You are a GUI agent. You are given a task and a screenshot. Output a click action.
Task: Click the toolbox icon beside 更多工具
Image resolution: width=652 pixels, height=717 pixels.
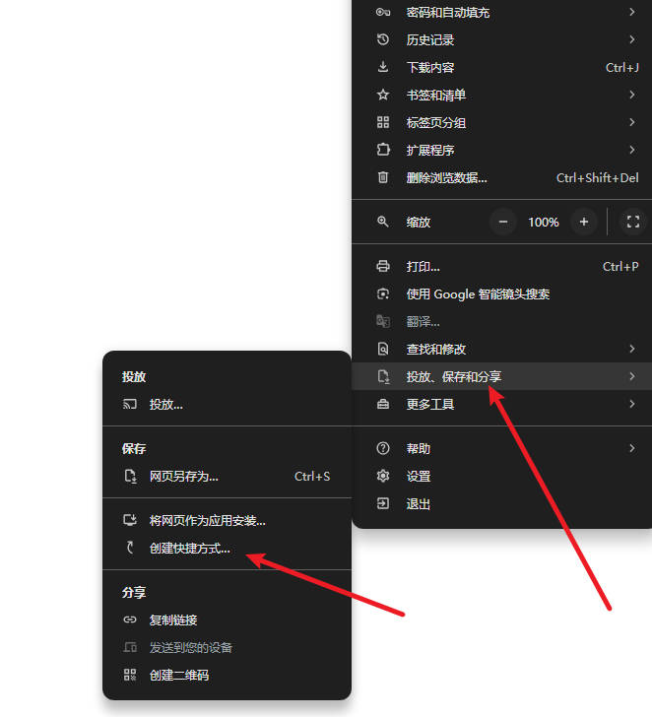click(x=383, y=404)
